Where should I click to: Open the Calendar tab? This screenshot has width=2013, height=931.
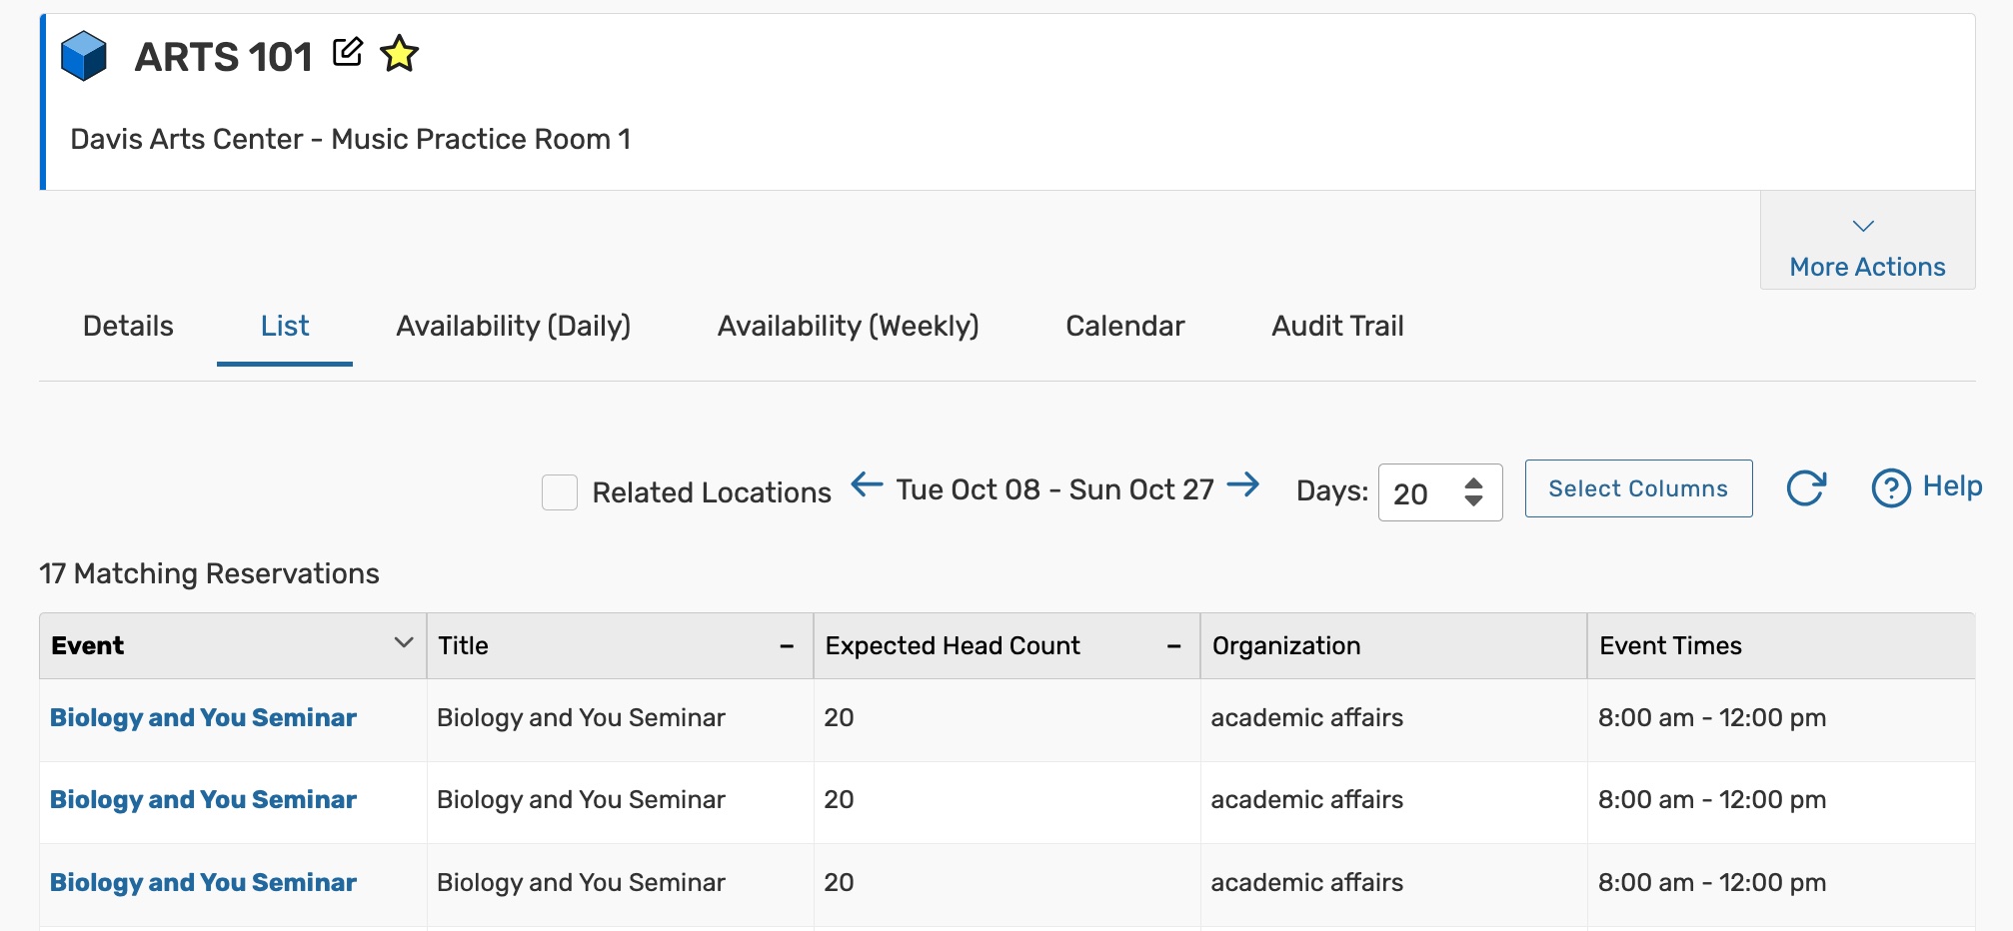coord(1124,326)
